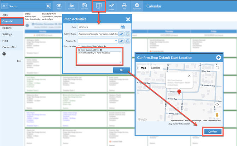This screenshot has width=237, height=146.
Task: Click the user account icon in sidebar
Action: (4, 54)
